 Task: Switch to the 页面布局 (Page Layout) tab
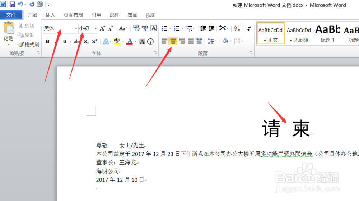73,15
